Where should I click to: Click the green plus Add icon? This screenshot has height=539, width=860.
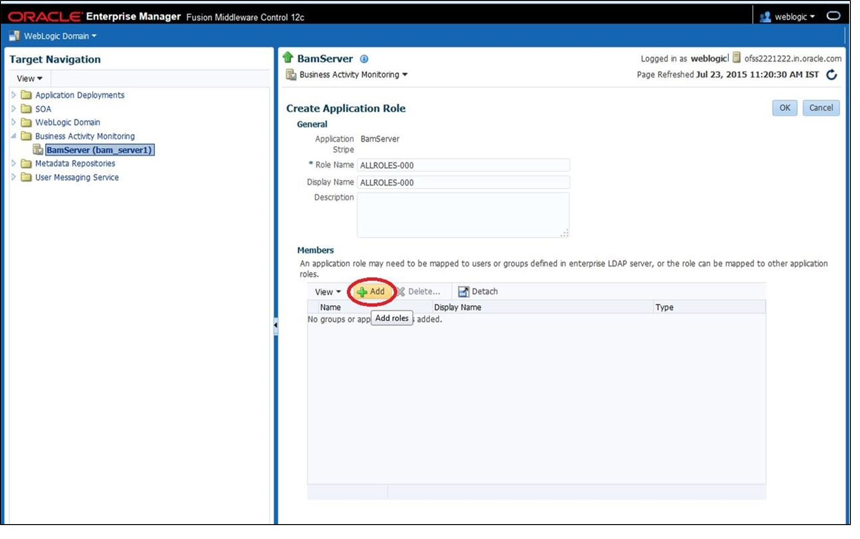(x=362, y=292)
